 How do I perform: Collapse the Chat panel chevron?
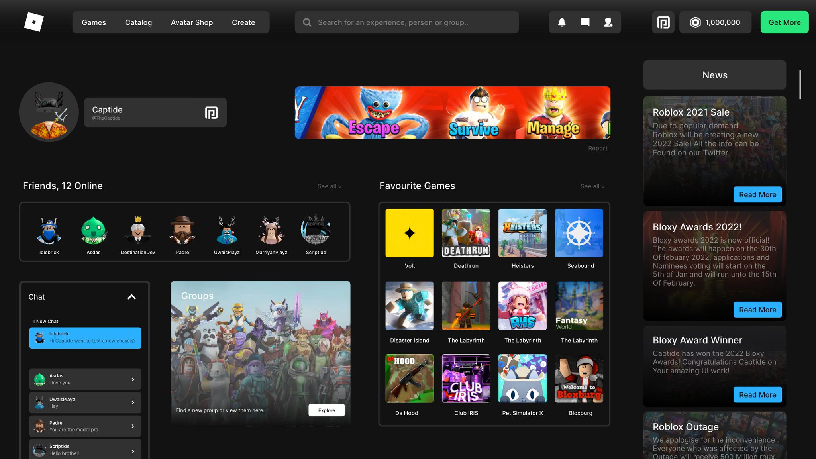131,297
